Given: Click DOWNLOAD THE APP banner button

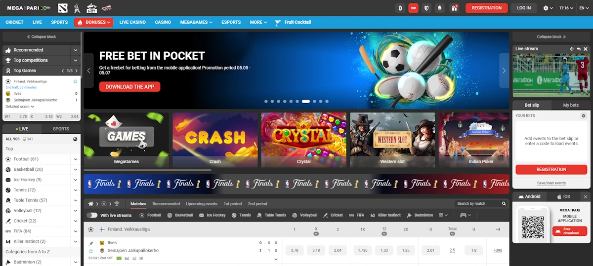Looking at the screenshot, I should [x=130, y=87].
